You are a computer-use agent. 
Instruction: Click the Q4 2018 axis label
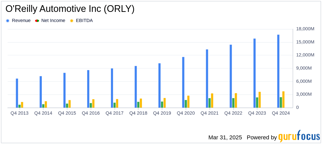click(138, 113)
